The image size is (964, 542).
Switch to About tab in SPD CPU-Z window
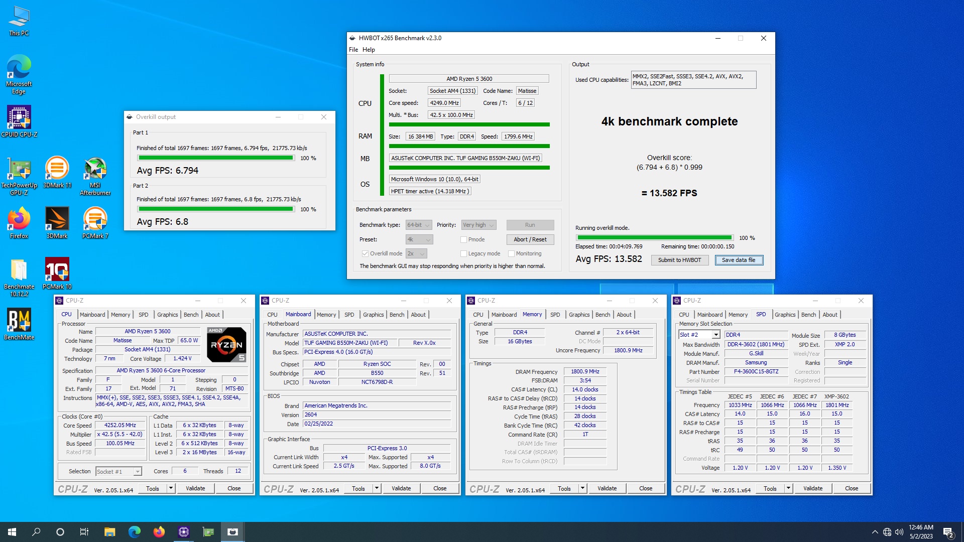830,315
